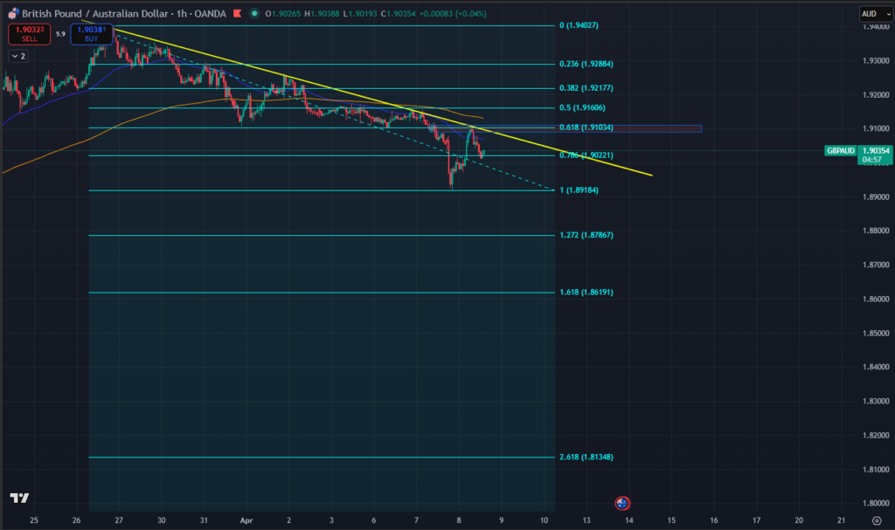Viewport: 895px width, 530px height.
Task: Click the green data status dot in legend
Action: (x=253, y=14)
